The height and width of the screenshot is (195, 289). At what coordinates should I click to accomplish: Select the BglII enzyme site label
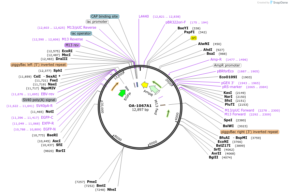[214, 157]
